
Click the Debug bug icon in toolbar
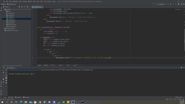(x=171, y=4)
